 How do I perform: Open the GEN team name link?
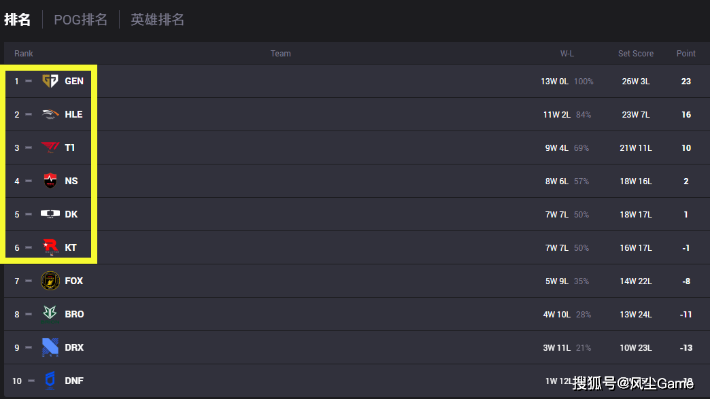pos(74,81)
